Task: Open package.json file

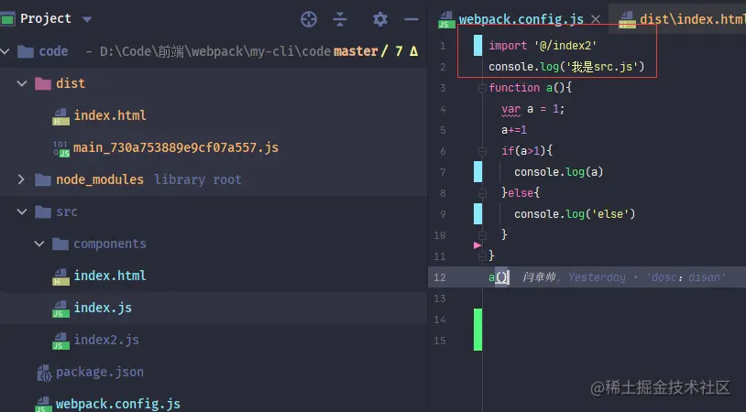Action: click(100, 372)
